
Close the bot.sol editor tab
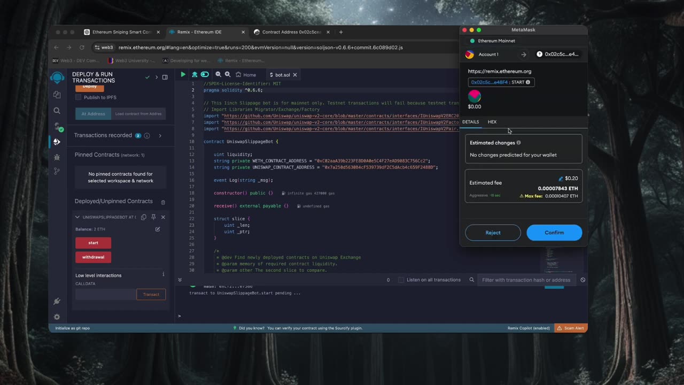(x=295, y=75)
